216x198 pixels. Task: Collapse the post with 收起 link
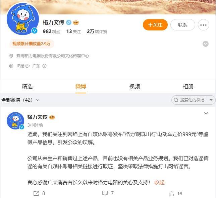159,183
